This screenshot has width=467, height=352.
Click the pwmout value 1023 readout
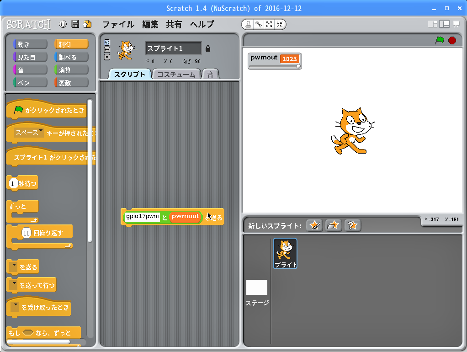click(290, 59)
